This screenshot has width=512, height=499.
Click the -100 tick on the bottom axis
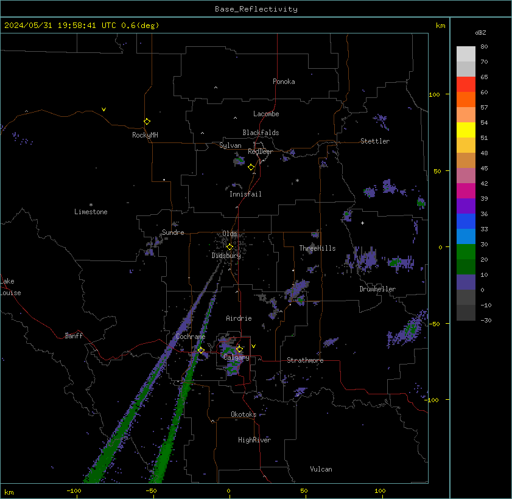74,491
